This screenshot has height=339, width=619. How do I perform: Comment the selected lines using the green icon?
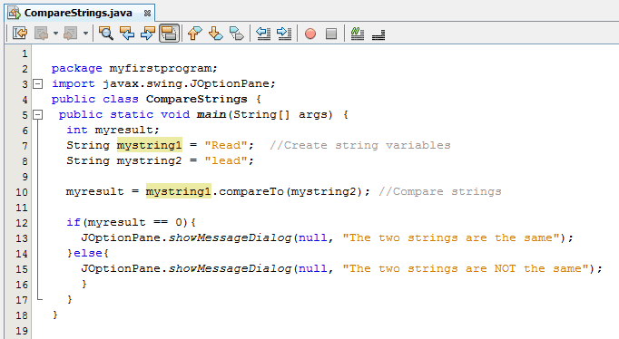click(x=358, y=34)
